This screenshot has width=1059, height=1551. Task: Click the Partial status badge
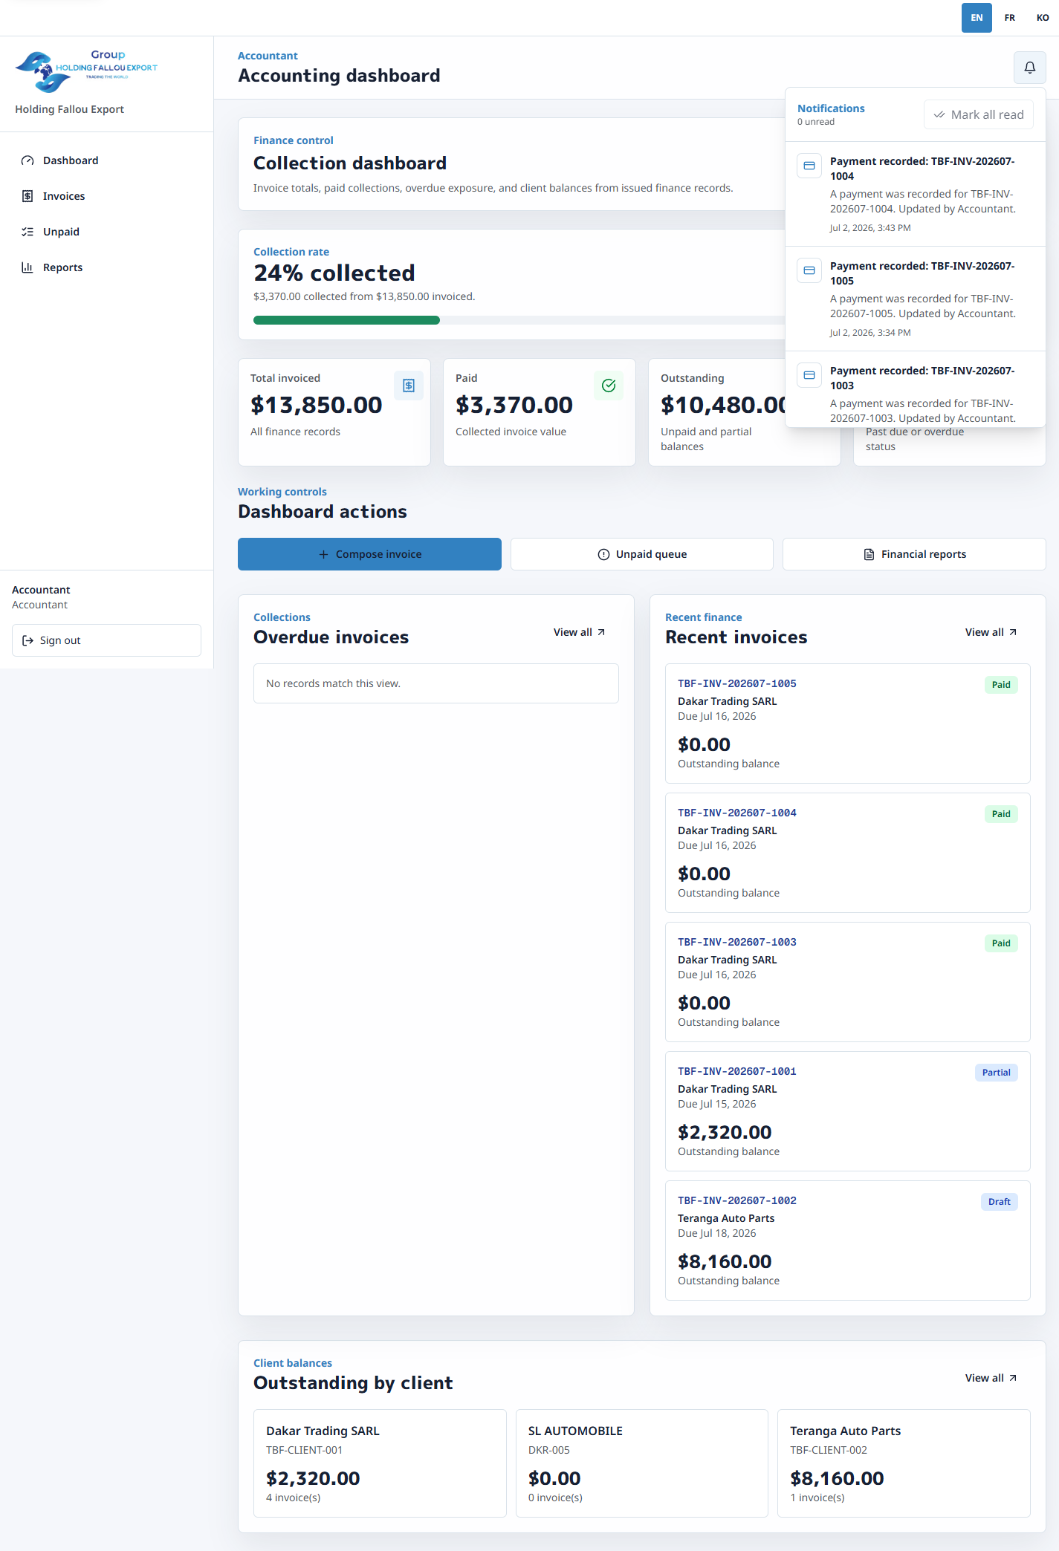coord(997,1073)
